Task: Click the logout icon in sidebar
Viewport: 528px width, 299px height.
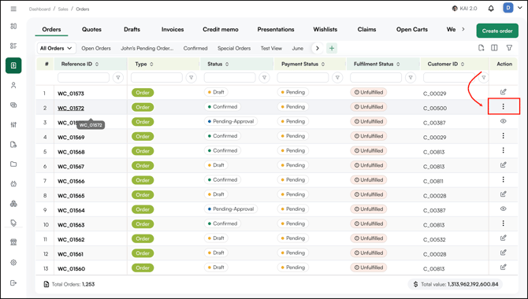Action: 13,282
